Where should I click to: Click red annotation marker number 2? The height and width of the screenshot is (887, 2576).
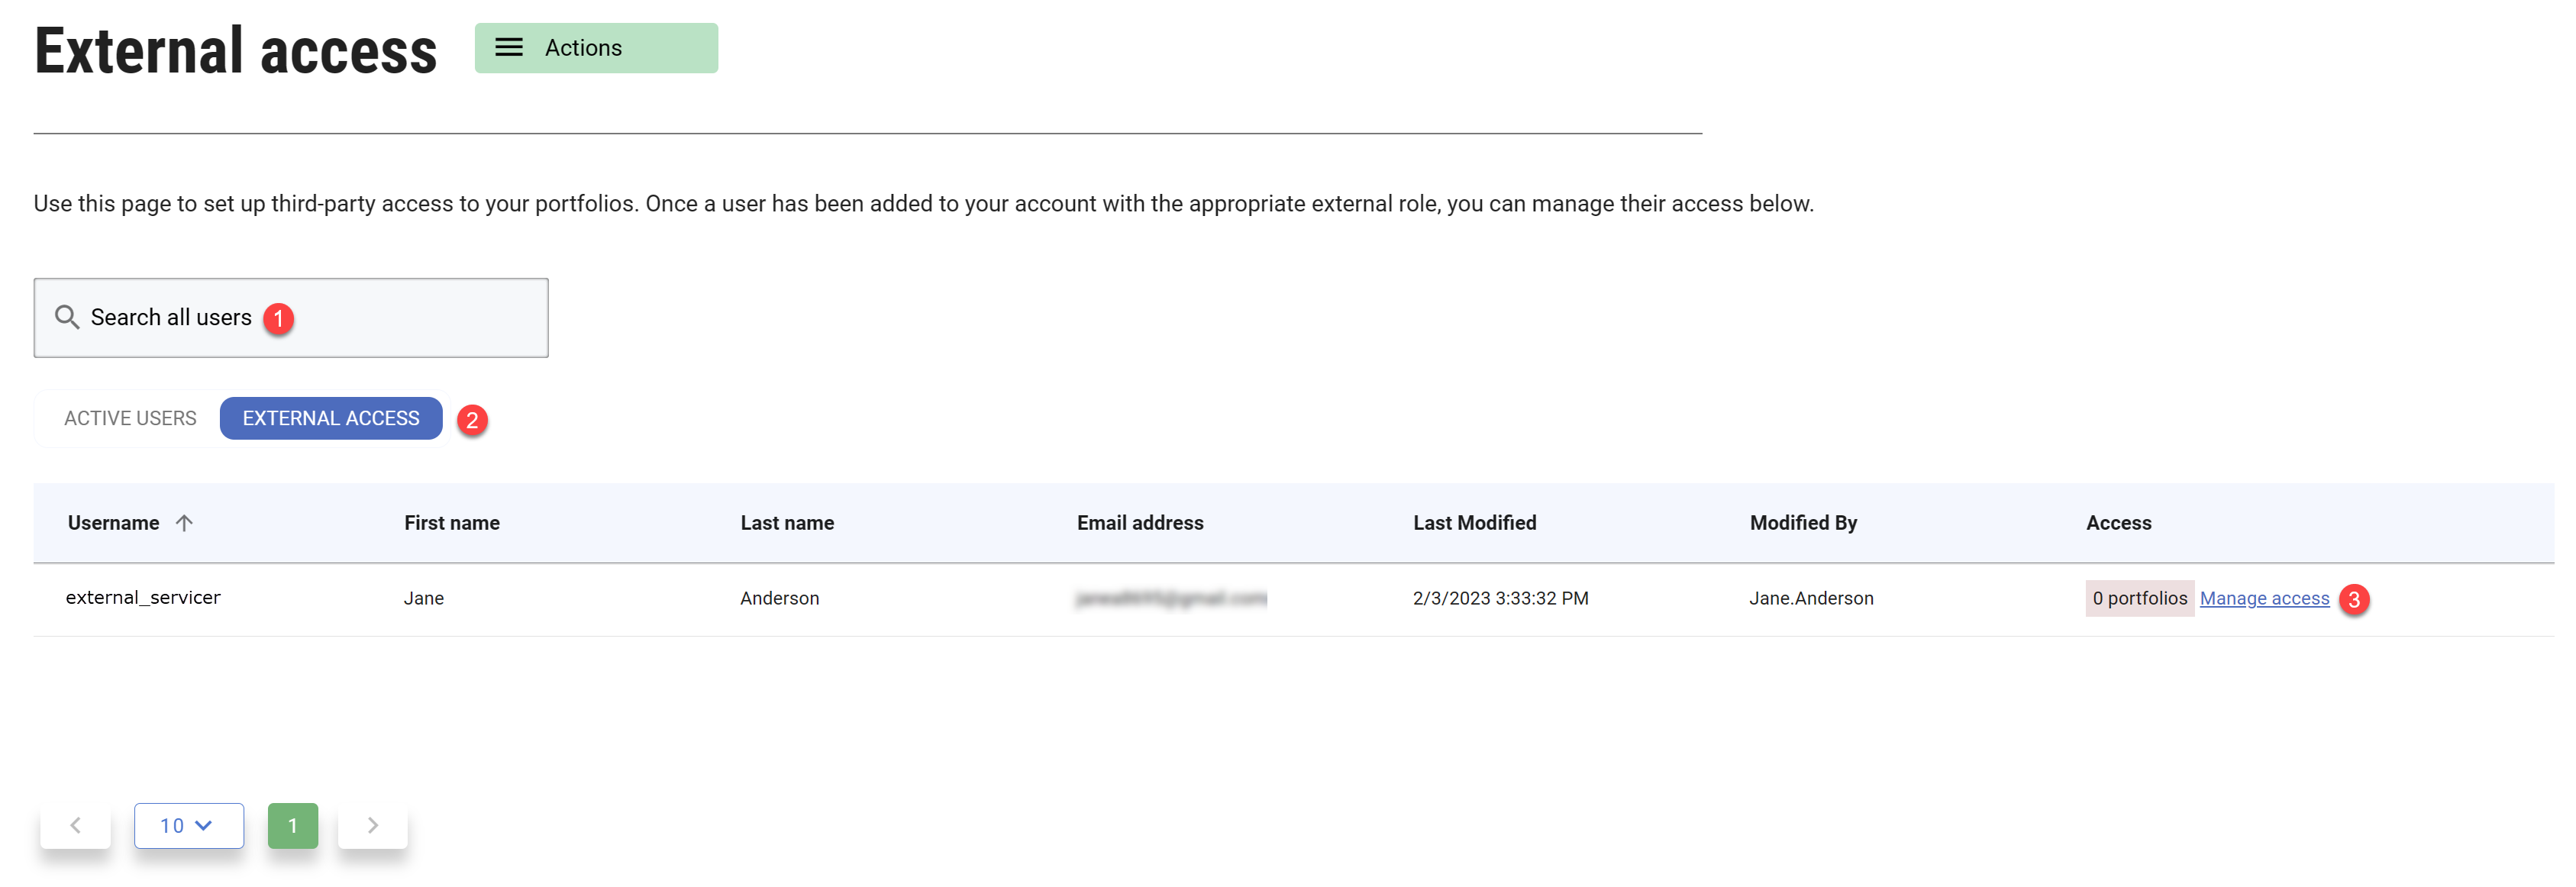click(x=472, y=420)
